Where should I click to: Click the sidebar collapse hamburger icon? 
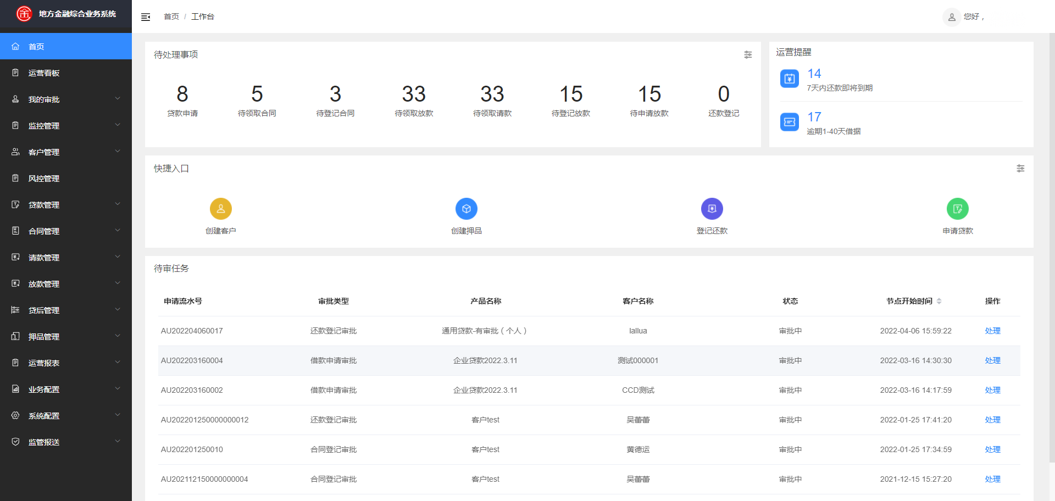pyautogui.click(x=146, y=17)
